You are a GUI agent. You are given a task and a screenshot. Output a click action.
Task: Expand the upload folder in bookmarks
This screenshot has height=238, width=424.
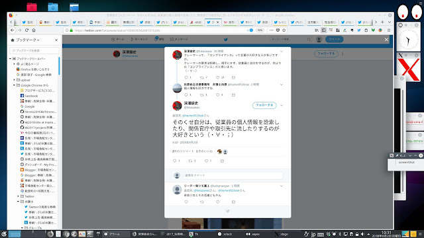(x=15, y=80)
